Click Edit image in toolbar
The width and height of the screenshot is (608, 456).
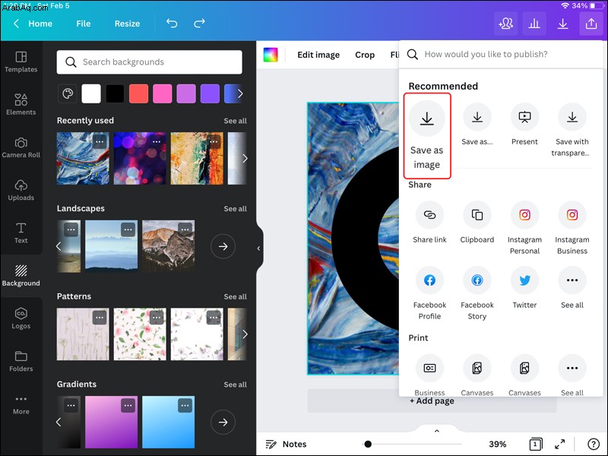pos(318,55)
